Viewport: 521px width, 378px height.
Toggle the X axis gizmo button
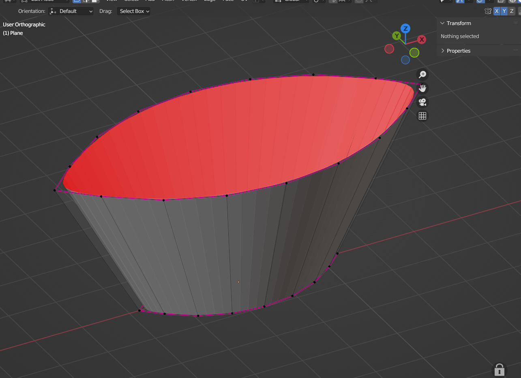pos(496,11)
